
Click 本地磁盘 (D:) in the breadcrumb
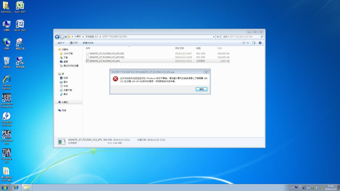point(92,37)
